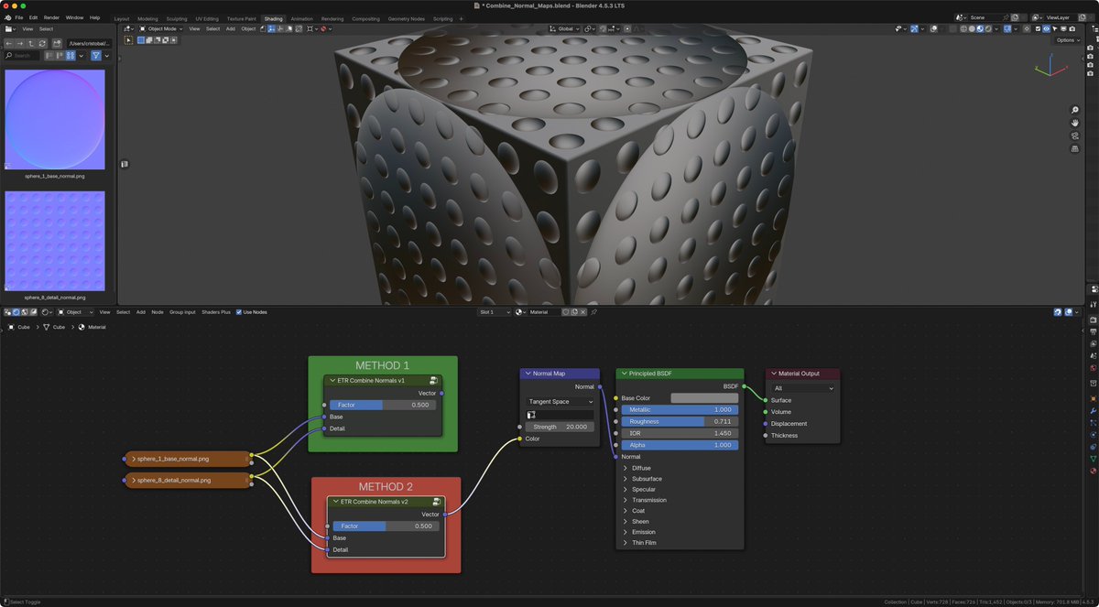
Task: Adjust Roughness slider in Principled BSDF
Action: pyautogui.click(x=680, y=421)
